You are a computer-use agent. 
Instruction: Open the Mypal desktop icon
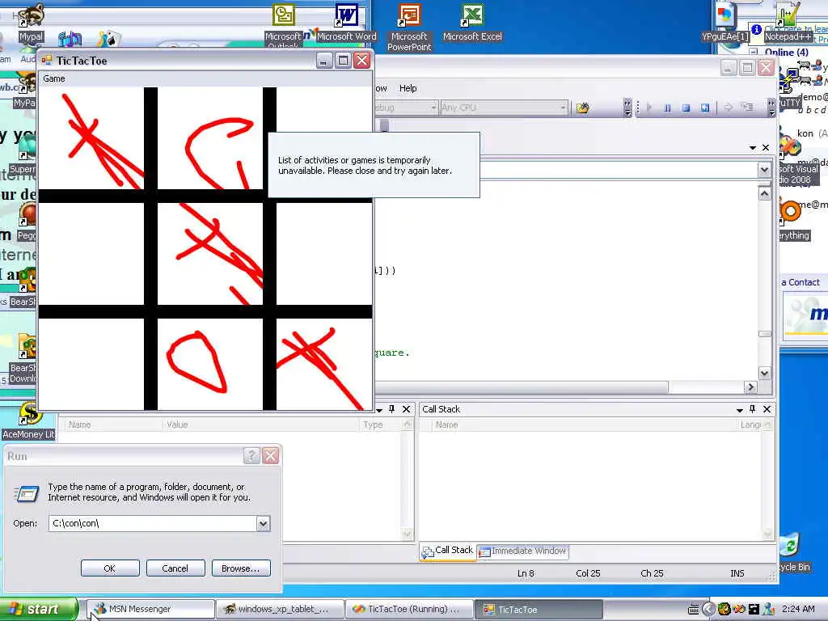pos(31,22)
